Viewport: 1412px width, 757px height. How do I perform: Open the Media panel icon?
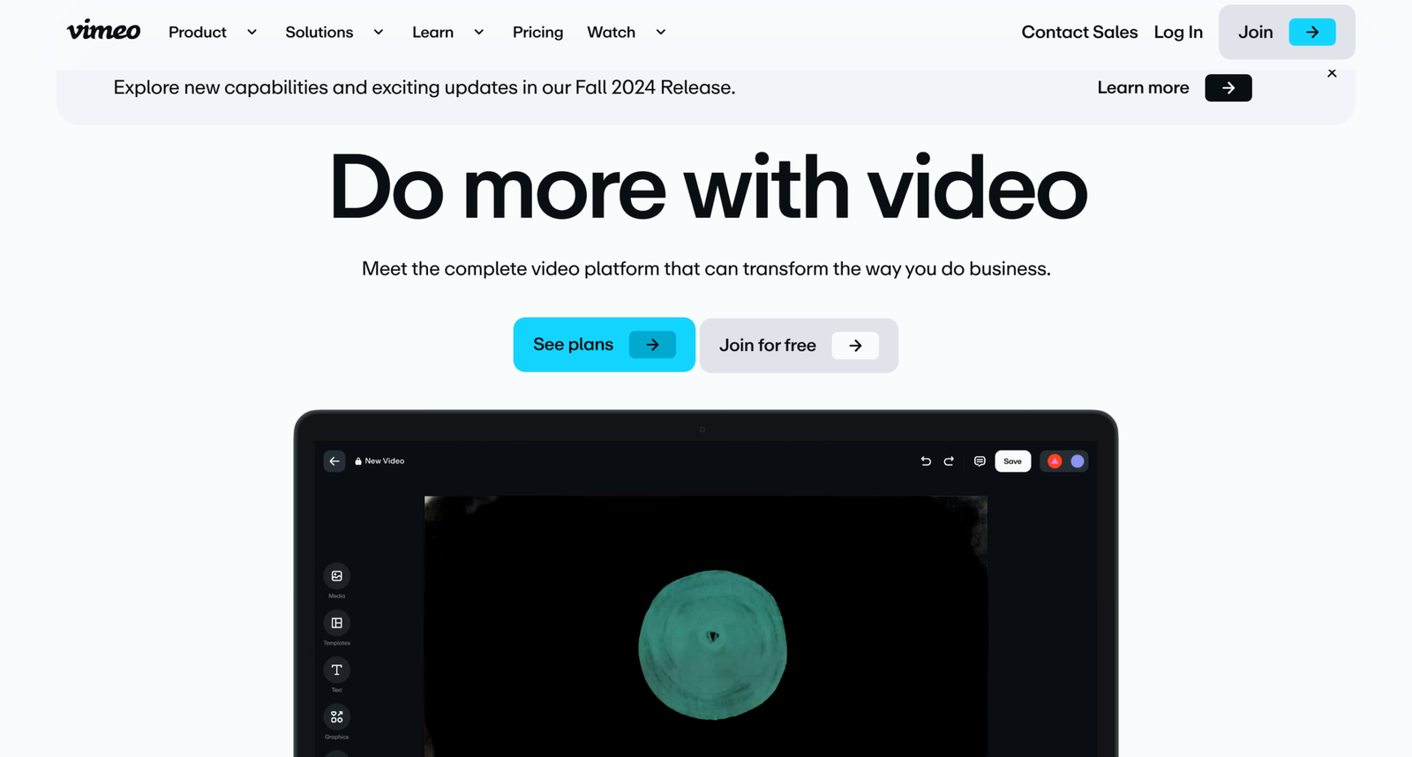click(x=337, y=576)
